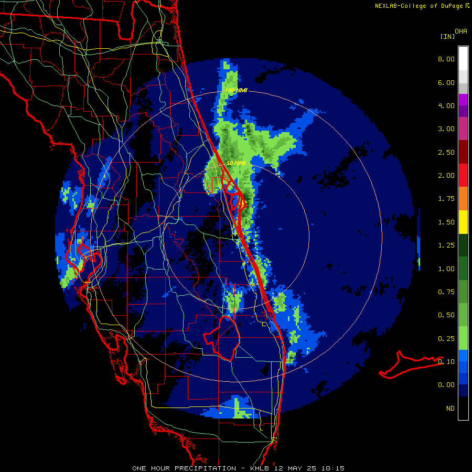The height and width of the screenshot is (472, 472).
Task: Click the 1.25 legend value
Action: (x=446, y=245)
